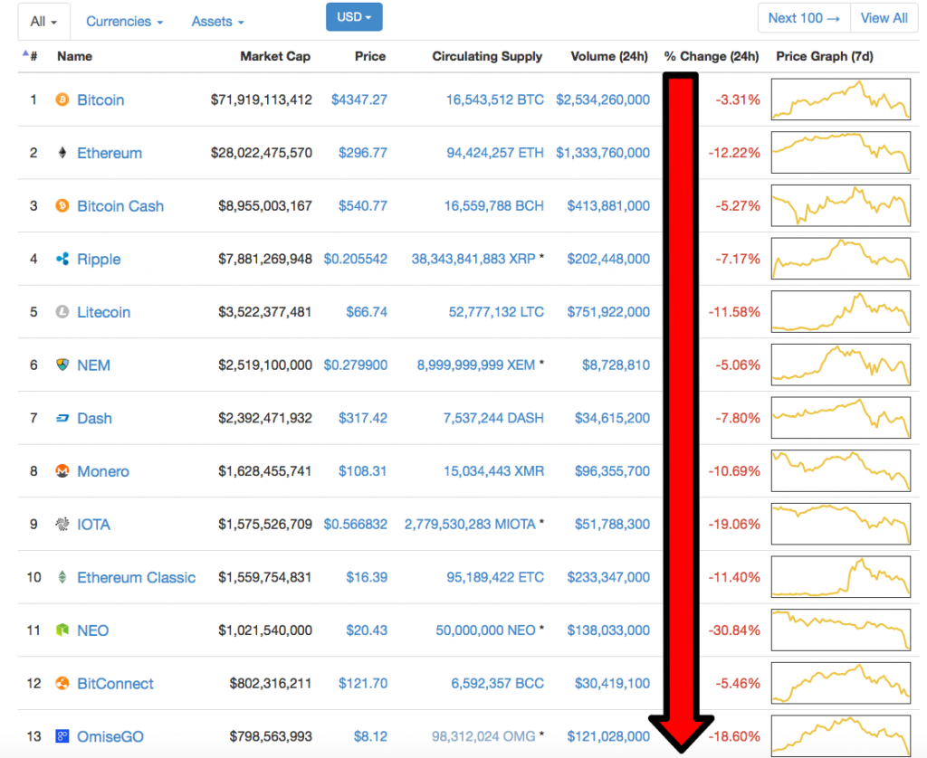The width and height of the screenshot is (927, 758).
Task: Go to Next 100 results
Action: pyautogui.click(x=804, y=18)
